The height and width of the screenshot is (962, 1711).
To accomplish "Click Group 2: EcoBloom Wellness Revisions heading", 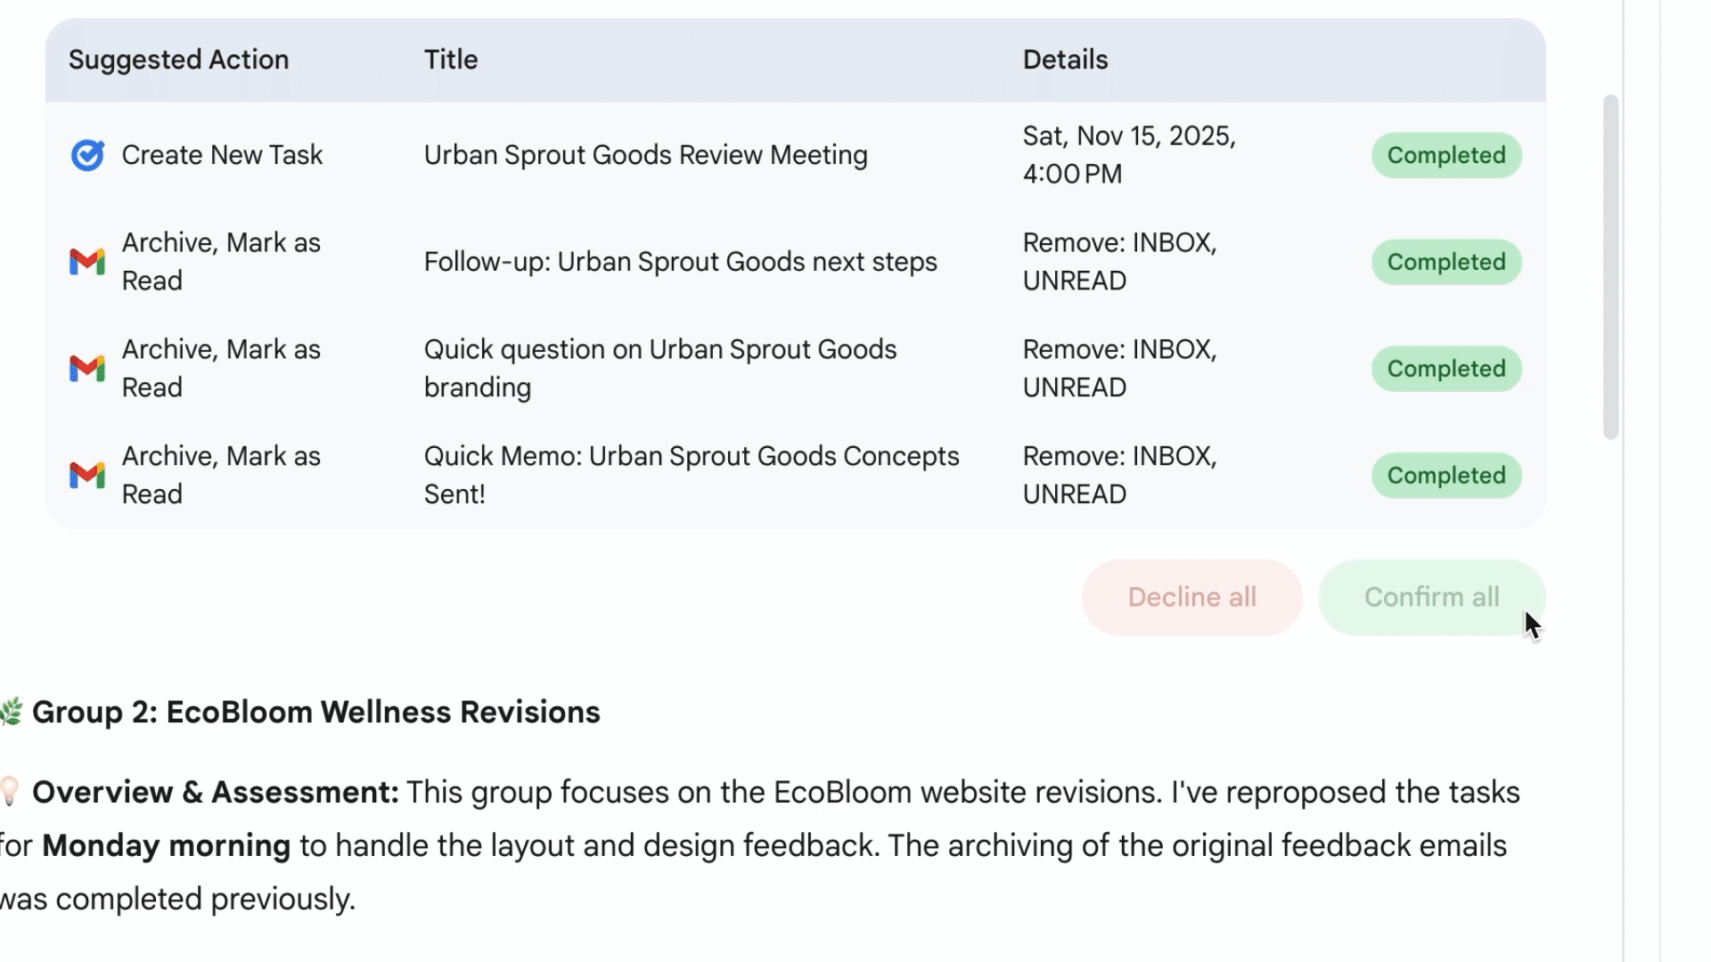I will (x=315, y=713).
